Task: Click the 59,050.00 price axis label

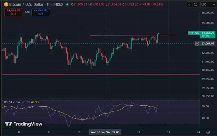Action: pyautogui.click(x=208, y=88)
